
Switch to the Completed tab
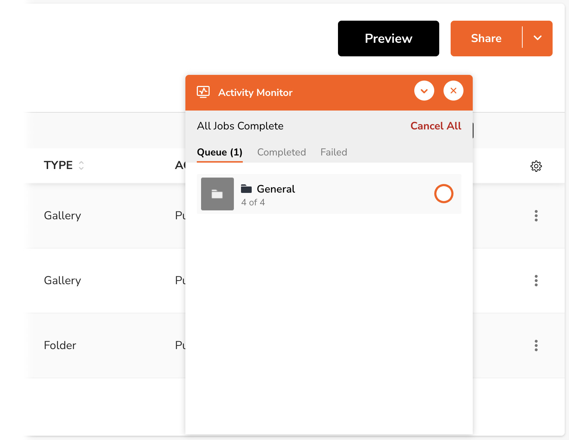281,152
